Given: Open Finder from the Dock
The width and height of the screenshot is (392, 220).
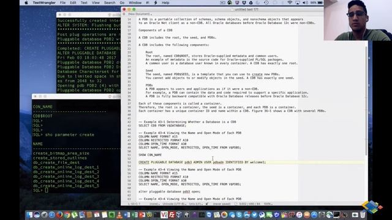Looking at the screenshot, I should pos(29,215).
